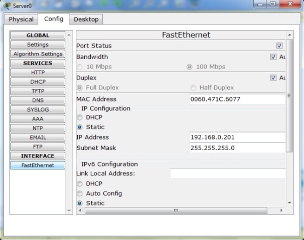Click the Server0 window title icon
The height and width of the screenshot is (240, 304).
point(6,5)
